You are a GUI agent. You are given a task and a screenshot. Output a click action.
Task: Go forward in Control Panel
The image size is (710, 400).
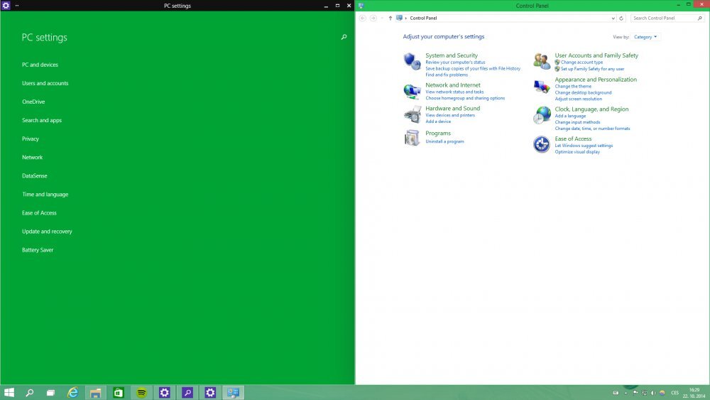[x=373, y=18]
